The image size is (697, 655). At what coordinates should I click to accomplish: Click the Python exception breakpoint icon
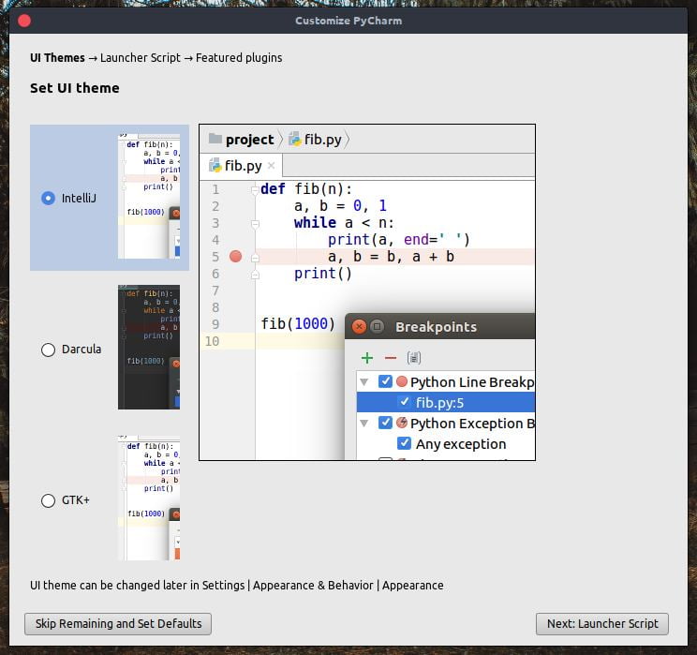[402, 423]
